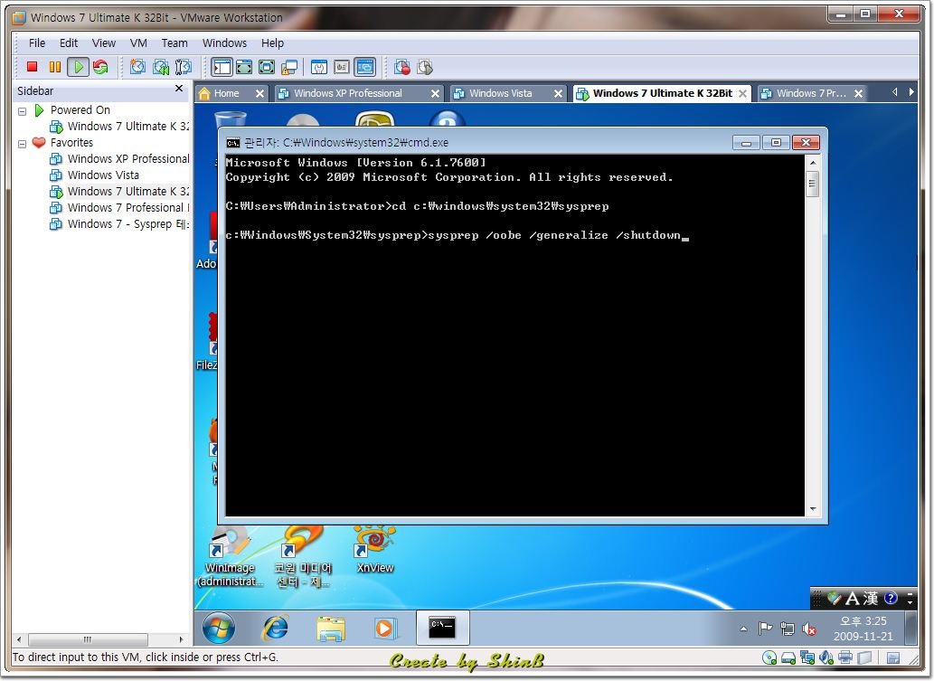
Task: Collapse the Favorites tree group
Action: coord(23,143)
